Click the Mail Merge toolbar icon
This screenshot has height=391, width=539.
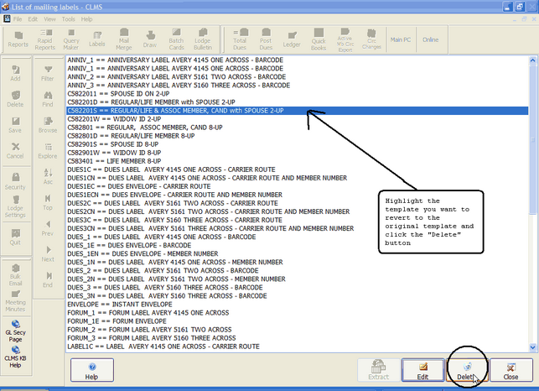[x=124, y=39]
